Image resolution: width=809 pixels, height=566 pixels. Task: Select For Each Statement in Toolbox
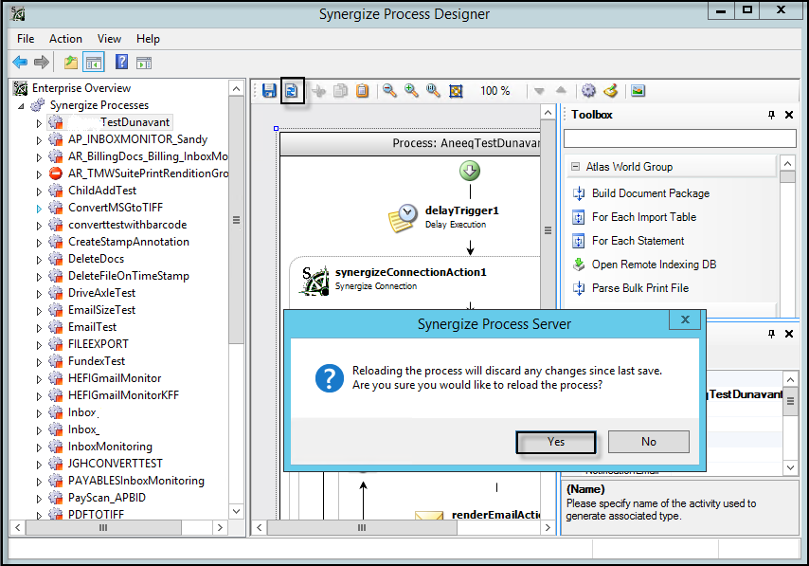click(638, 241)
